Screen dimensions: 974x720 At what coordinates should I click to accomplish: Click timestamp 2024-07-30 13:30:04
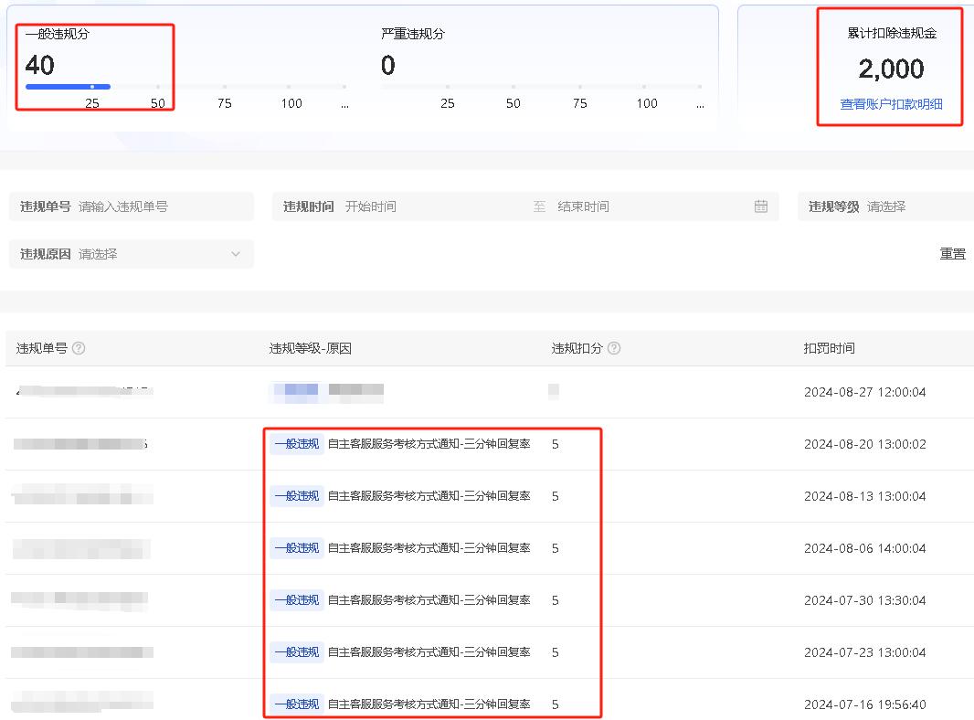[864, 601]
